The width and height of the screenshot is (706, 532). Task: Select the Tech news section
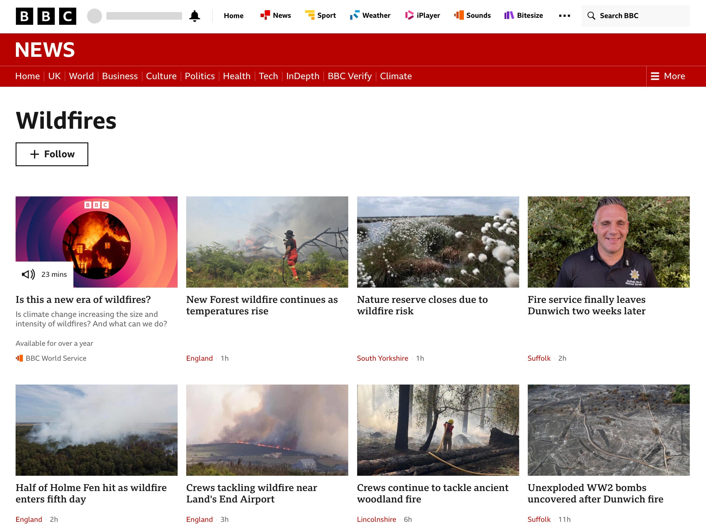tap(268, 76)
